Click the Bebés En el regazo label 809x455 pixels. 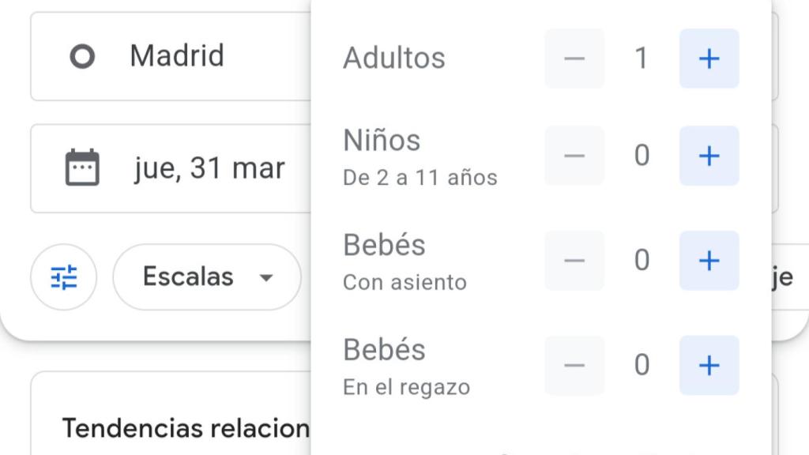407,367
